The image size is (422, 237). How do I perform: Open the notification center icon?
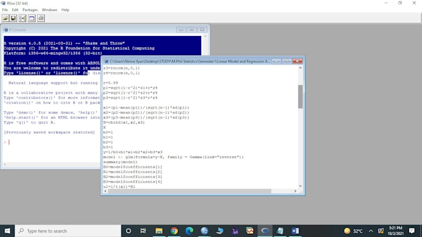click(x=412, y=231)
